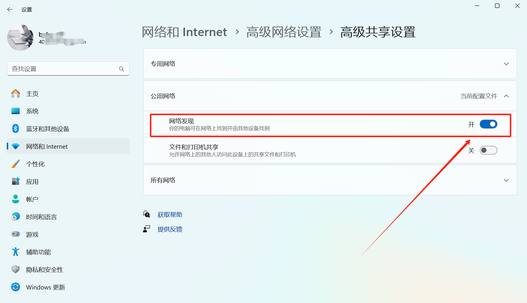This screenshot has height=303, width=527.
Task: Click the Apps icon in sidebar
Action: point(16,181)
